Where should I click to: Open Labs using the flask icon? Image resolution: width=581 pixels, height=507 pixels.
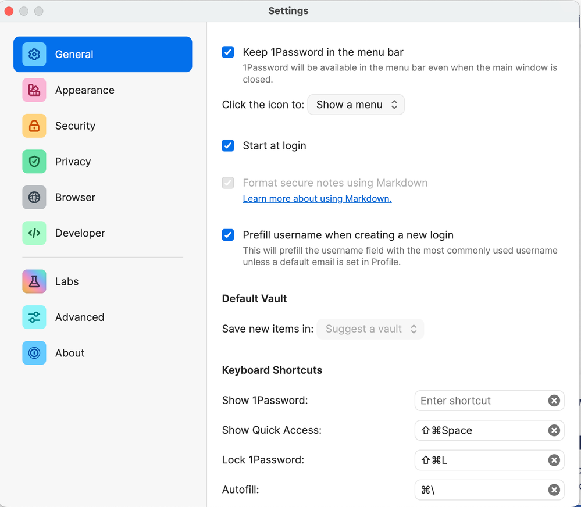(34, 281)
